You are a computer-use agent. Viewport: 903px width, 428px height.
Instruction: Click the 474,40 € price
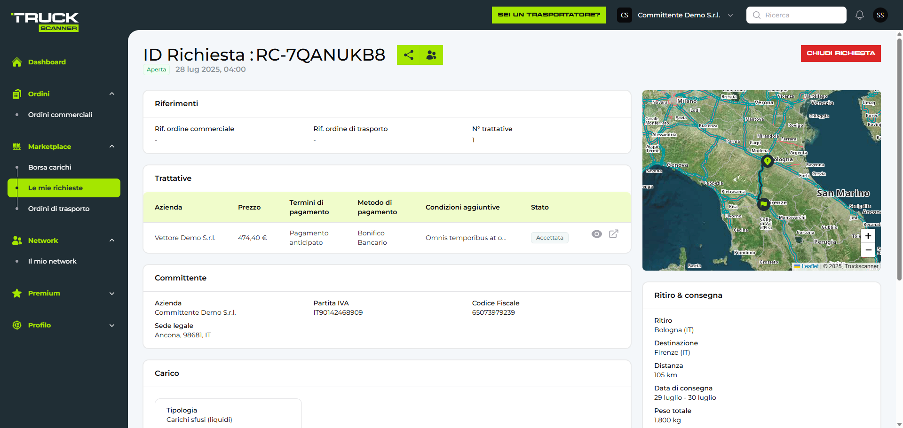coord(252,238)
